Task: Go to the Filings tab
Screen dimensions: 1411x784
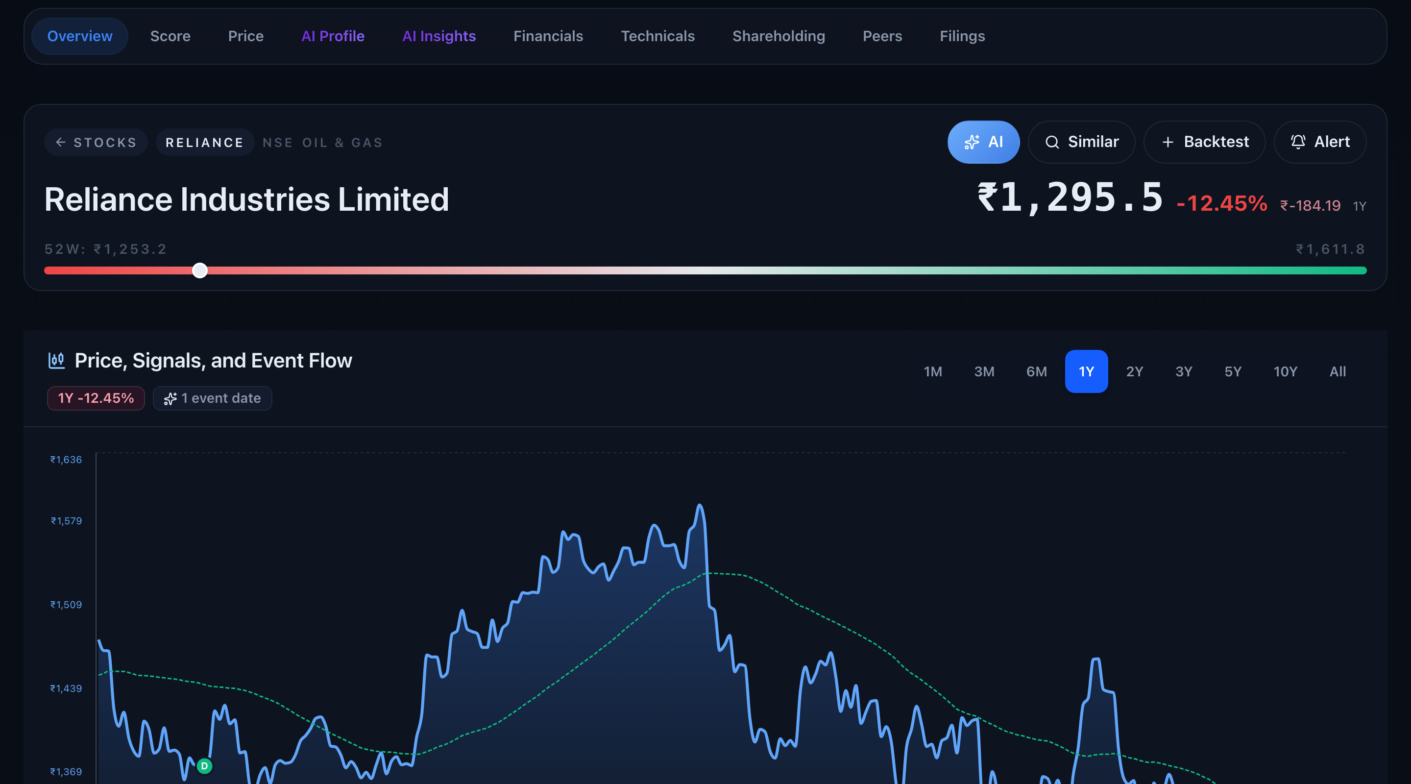Action: click(x=962, y=36)
